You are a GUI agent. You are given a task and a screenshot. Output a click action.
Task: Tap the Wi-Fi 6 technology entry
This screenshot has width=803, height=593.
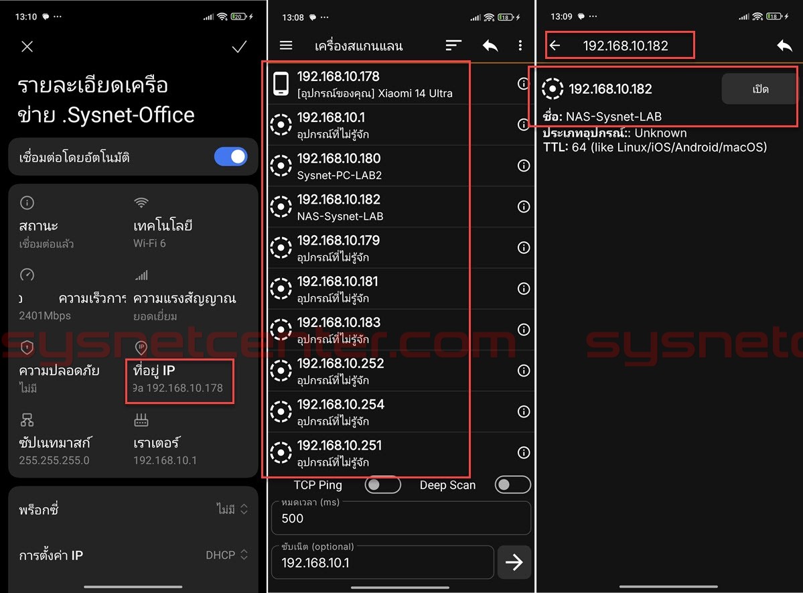point(149,243)
